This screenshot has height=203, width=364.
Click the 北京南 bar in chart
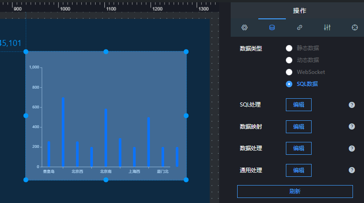(106, 138)
